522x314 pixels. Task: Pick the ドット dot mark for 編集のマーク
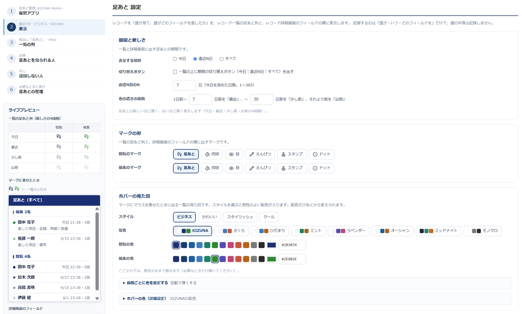321,168
